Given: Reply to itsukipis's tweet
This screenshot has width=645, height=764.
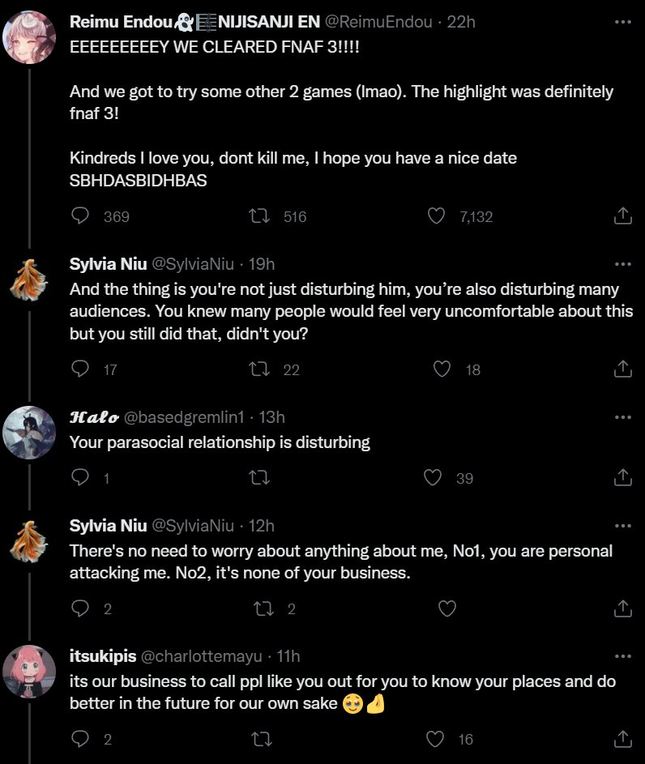Looking at the screenshot, I should click(80, 738).
